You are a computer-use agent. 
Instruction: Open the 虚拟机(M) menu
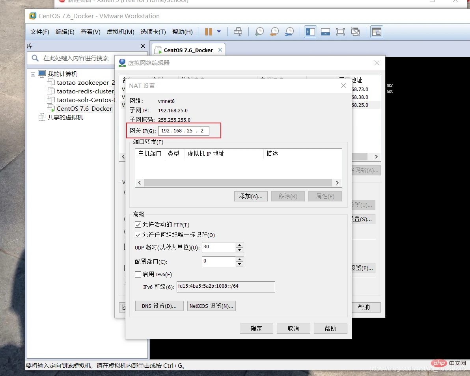point(121,32)
